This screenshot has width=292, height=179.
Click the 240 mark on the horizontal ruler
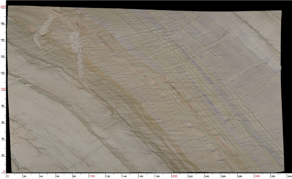[x=207, y=176]
